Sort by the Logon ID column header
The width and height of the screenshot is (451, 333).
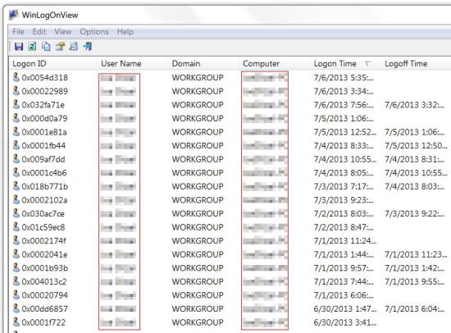point(53,64)
